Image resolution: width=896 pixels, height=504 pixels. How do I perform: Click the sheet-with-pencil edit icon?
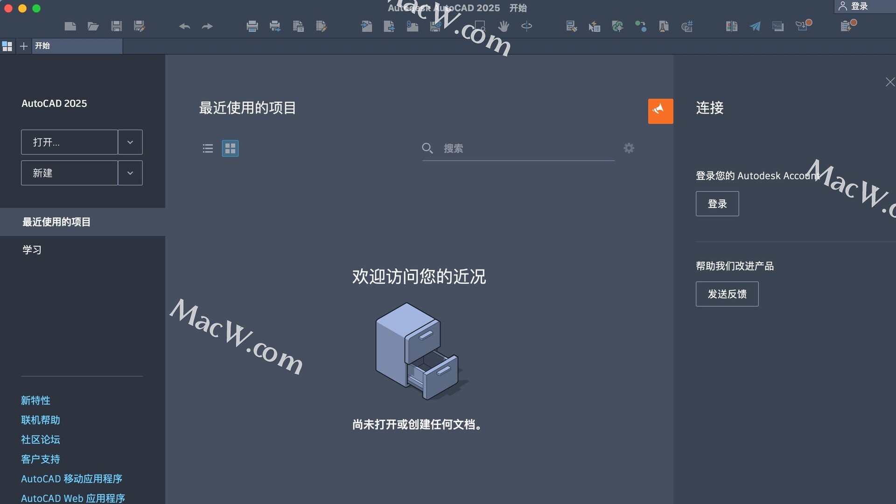321,26
